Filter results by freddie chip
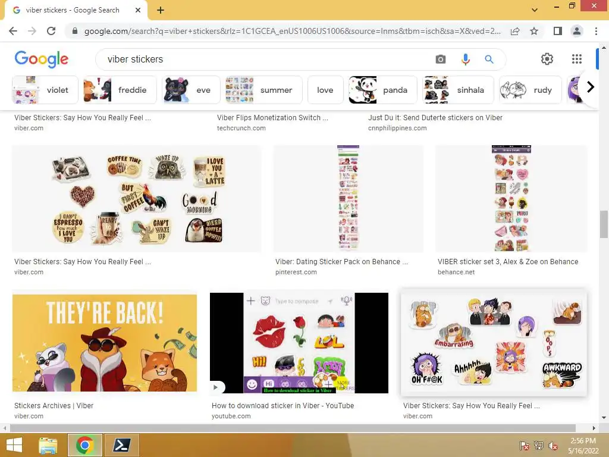 tap(120, 90)
